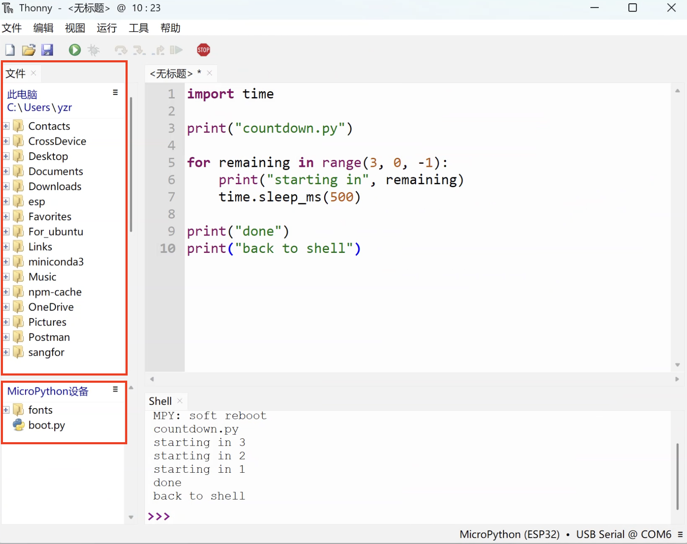
Task: Expand the fonts folder on the device
Action: click(x=6, y=410)
